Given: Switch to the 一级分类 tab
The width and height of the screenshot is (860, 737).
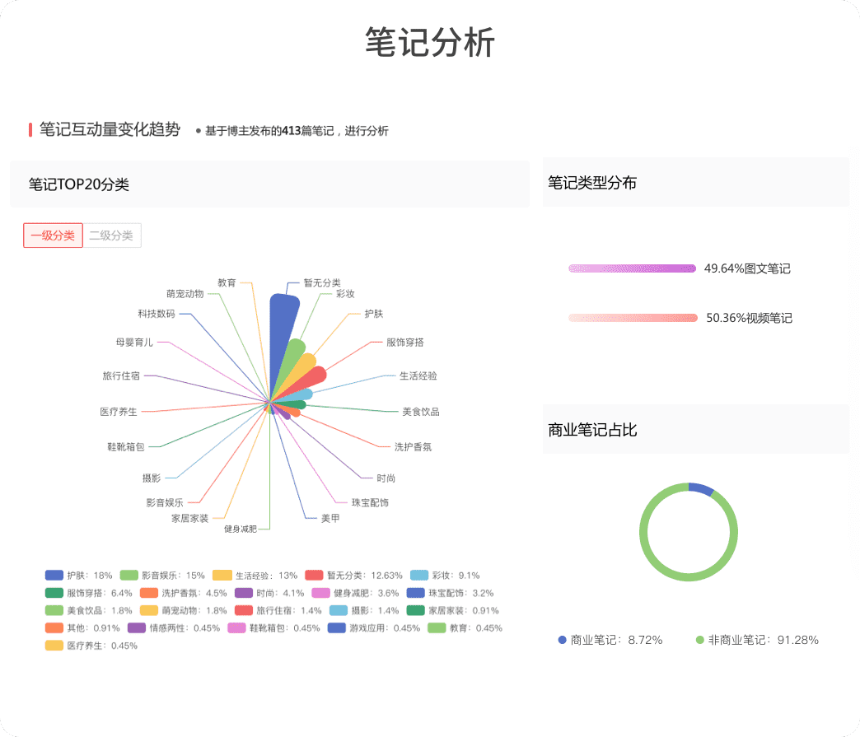Looking at the screenshot, I should pyautogui.click(x=53, y=236).
